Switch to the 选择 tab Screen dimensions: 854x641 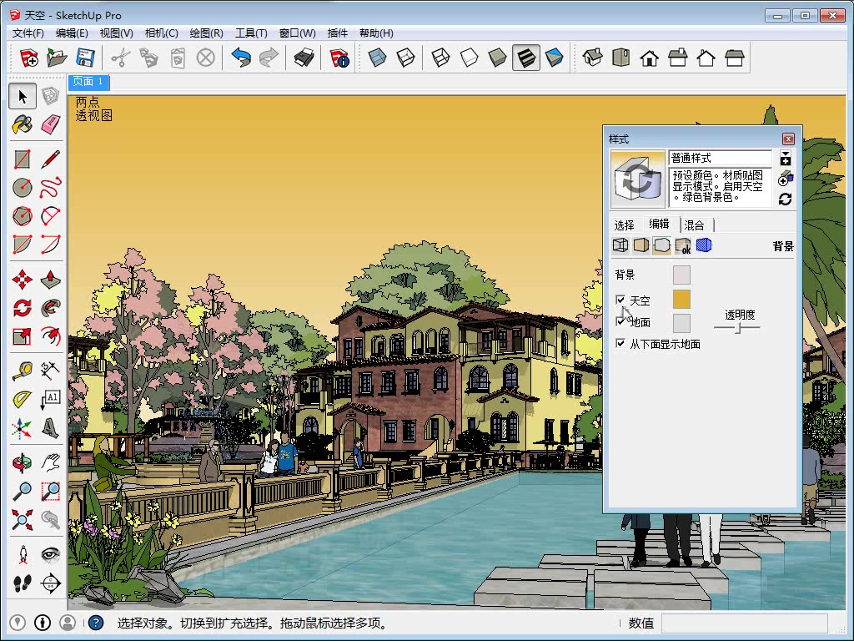[x=624, y=225]
